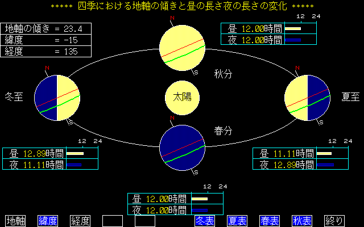Select the Earth globe at 夏至 position
The height and width of the screenshot is (227, 364).
[x=307, y=97]
